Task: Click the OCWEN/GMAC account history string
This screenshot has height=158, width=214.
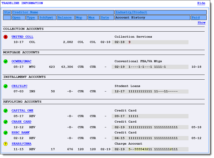Action: coord(147,67)
